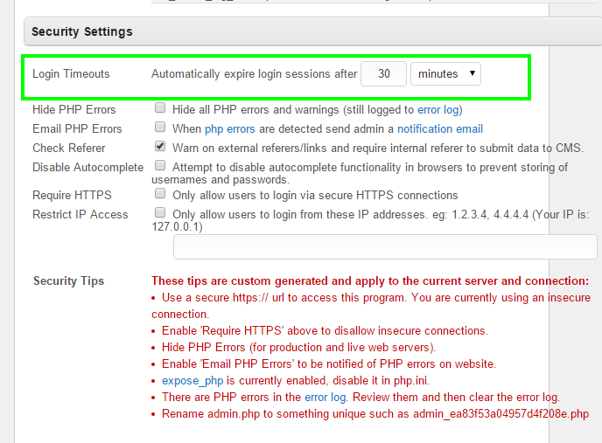Open error log link in Hide PHP Errors row

tap(438, 110)
